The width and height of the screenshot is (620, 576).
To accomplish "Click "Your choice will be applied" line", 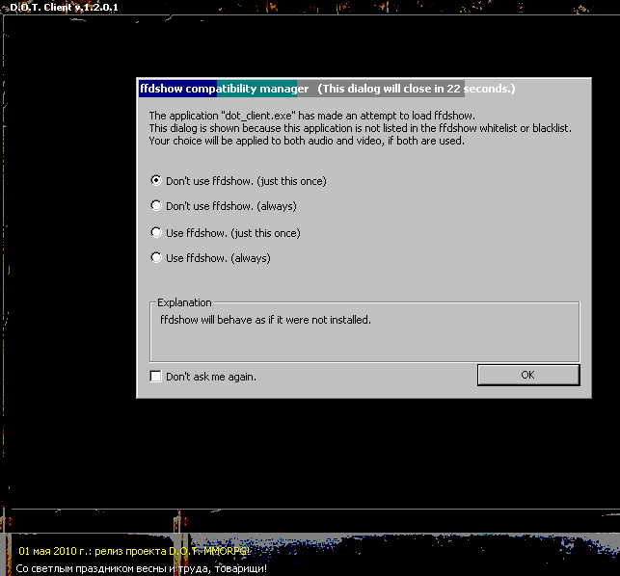I will [x=307, y=141].
